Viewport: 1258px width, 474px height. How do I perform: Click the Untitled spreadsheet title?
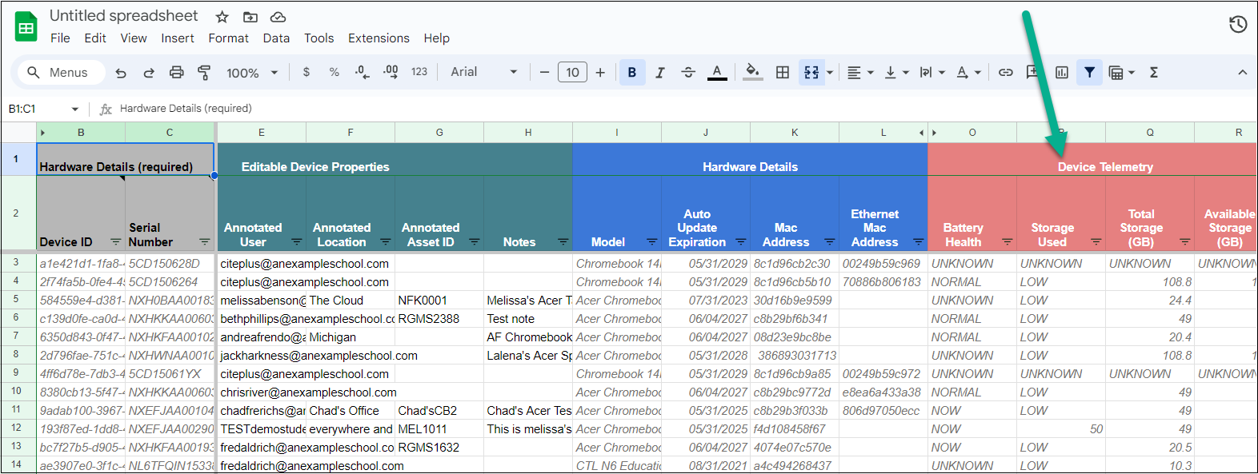[124, 16]
